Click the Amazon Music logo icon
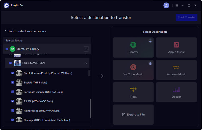This screenshot has height=130, width=202. (176, 67)
